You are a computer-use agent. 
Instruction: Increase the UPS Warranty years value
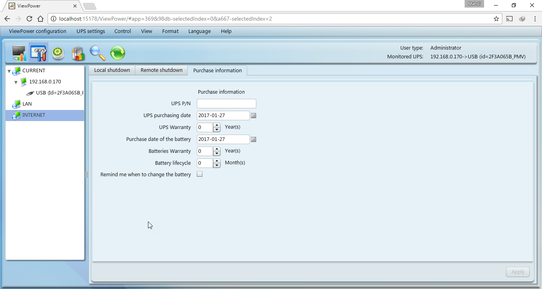217,125
